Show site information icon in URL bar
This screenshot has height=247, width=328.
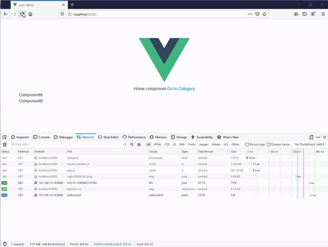[70, 14]
